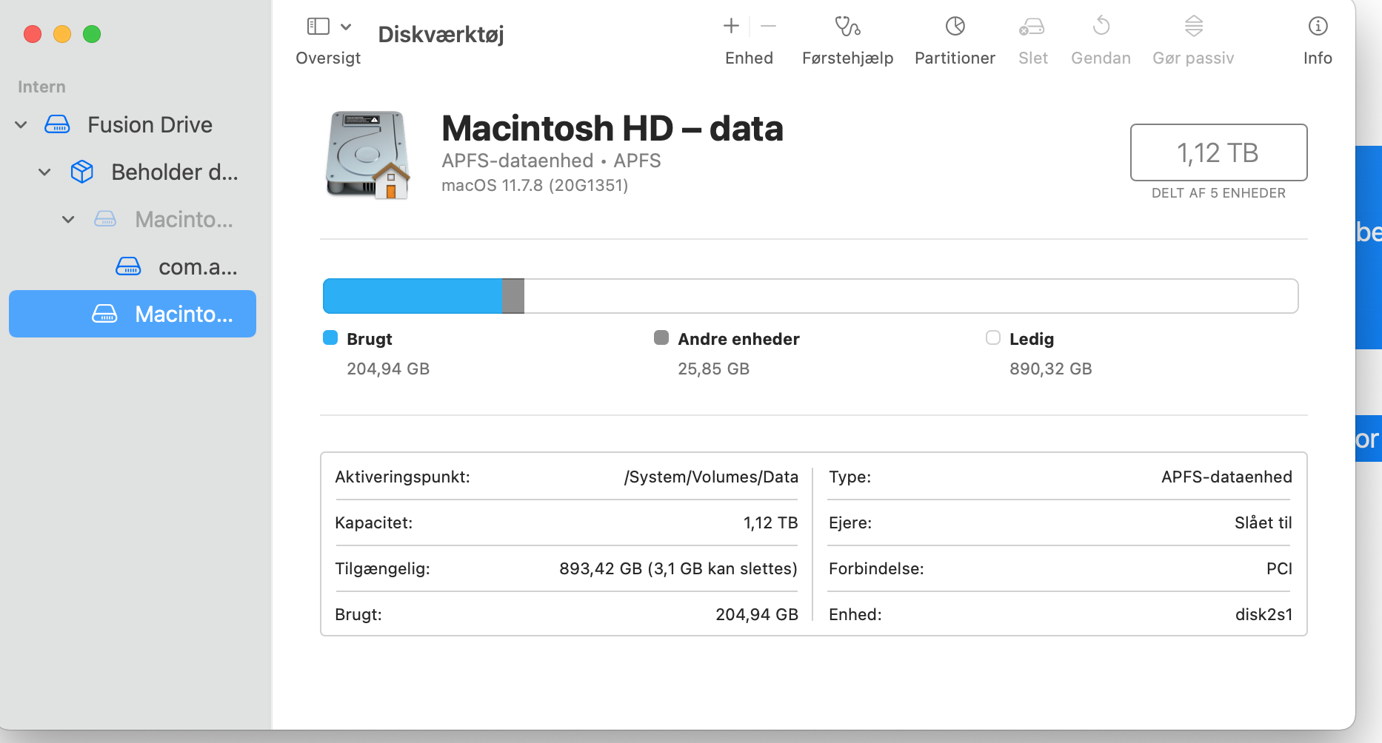
Task: Open the Oversigt view options chevron
Action: coord(346,27)
